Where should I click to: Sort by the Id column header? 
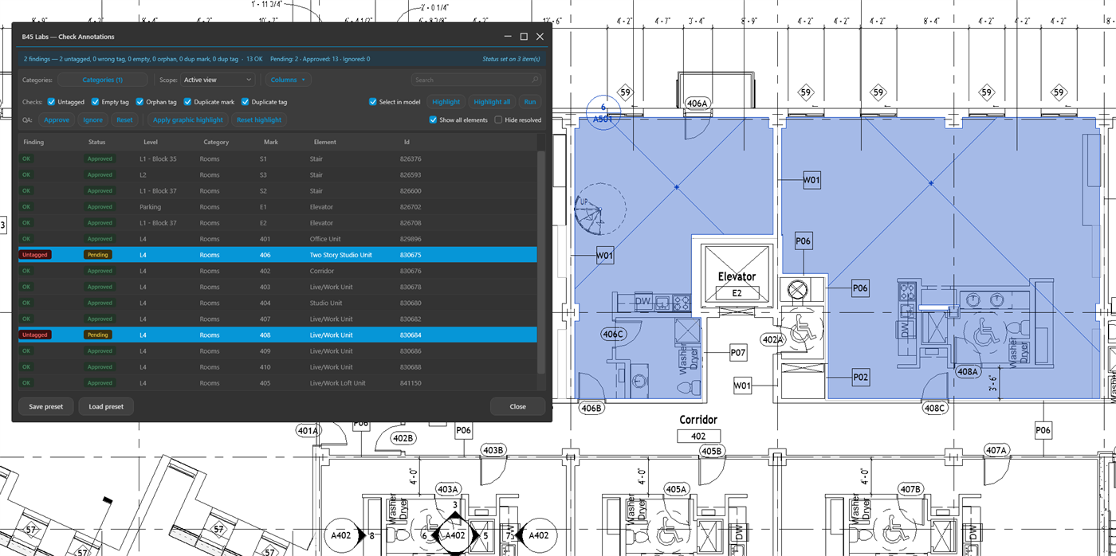[x=407, y=143]
